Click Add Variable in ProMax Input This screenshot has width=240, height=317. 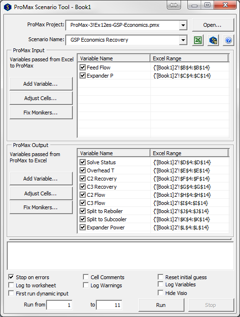tap(41, 84)
